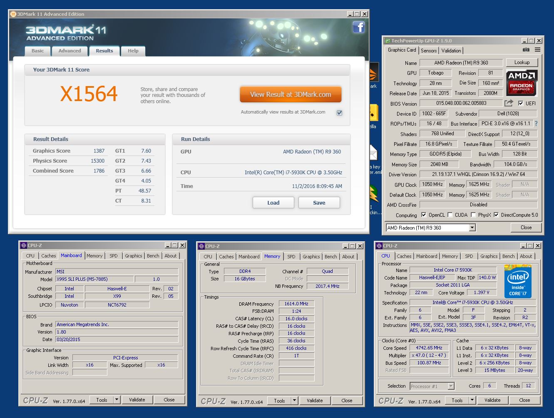The image size is (554, 418).
Task: Click the Save button in Run Details
Action: click(319, 203)
